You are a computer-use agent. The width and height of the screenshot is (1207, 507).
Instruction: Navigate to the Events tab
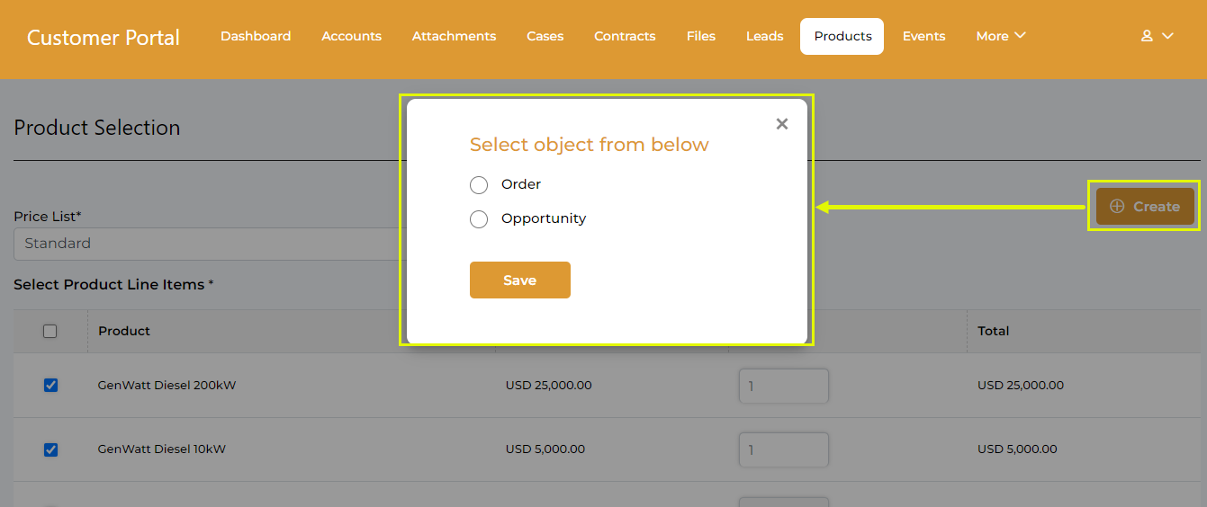[923, 36]
